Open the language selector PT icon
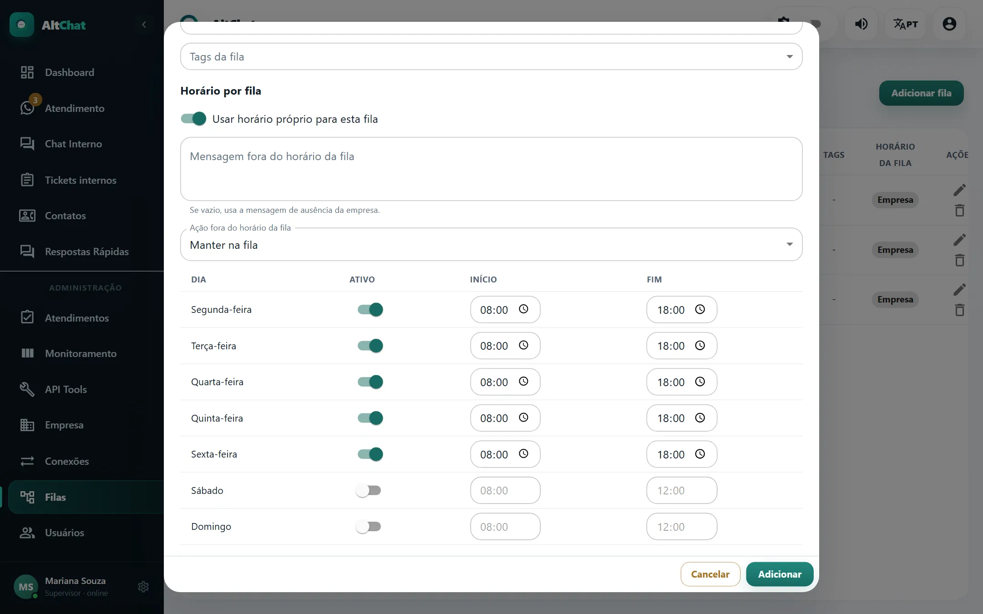Viewport: 983px width, 614px height. click(905, 24)
